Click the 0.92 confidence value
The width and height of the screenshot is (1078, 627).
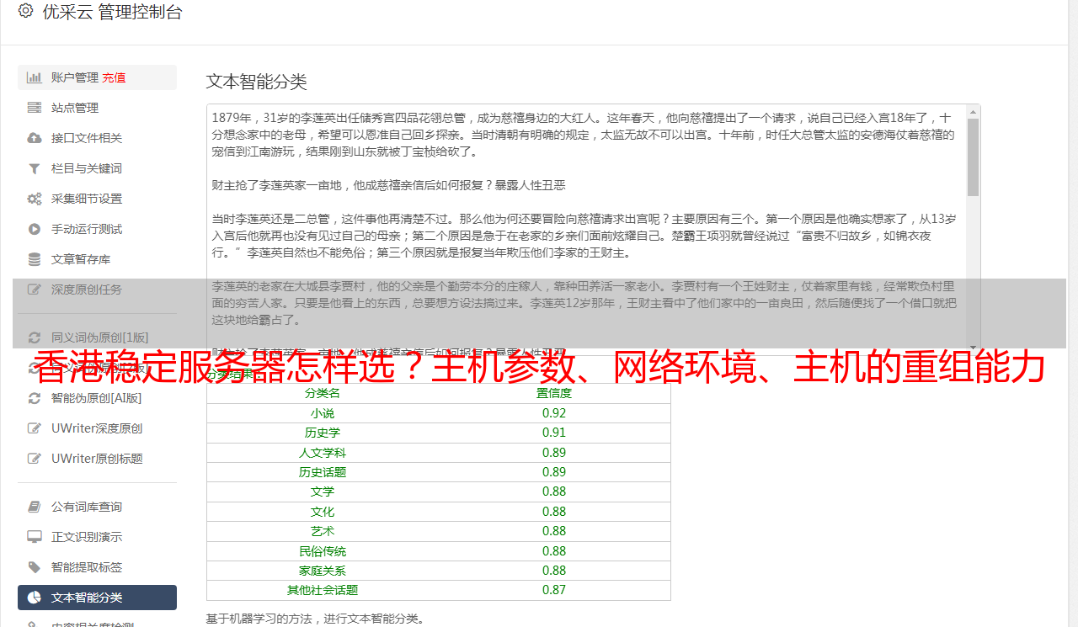tap(554, 413)
